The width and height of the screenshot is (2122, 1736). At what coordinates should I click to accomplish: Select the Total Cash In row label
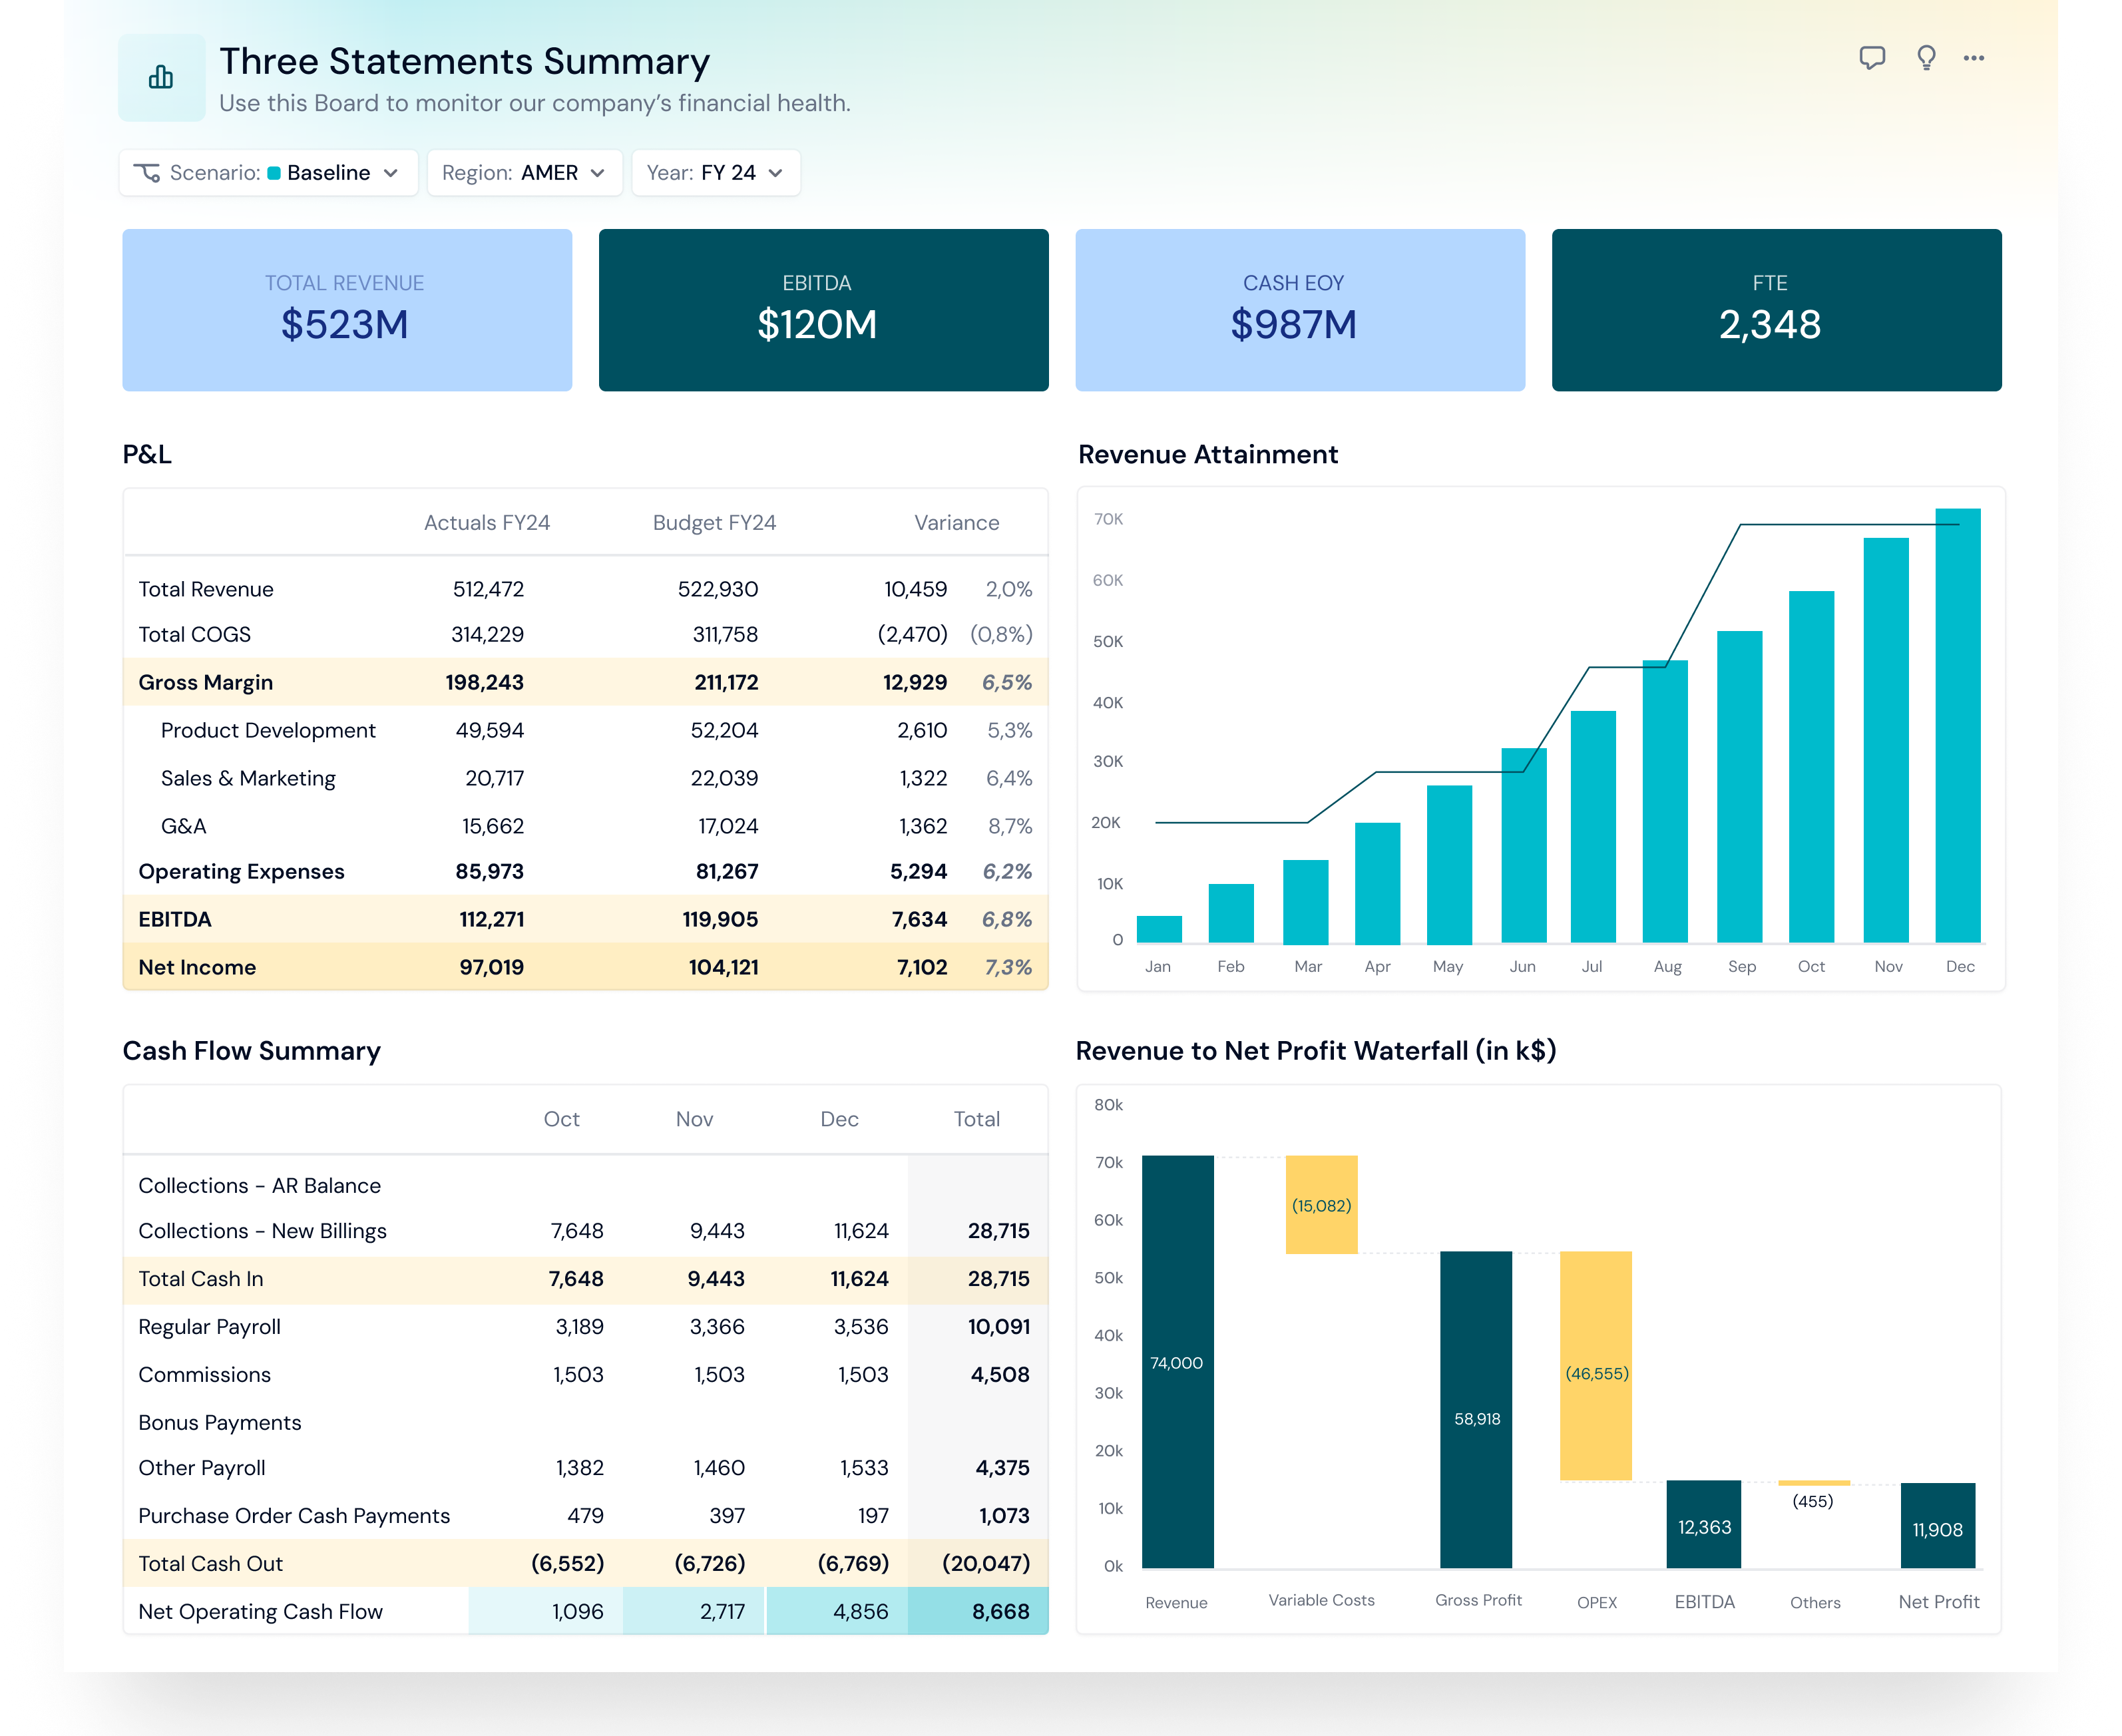click(201, 1280)
